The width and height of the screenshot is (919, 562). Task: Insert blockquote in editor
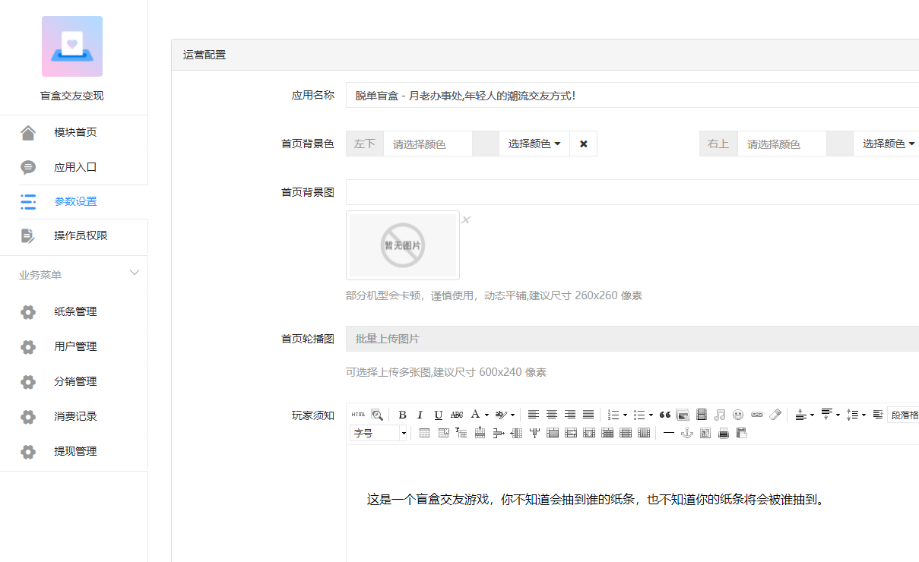[x=665, y=415]
